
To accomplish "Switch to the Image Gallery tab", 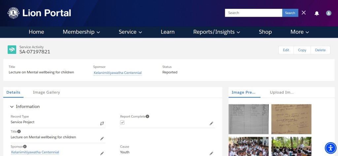I will (46, 92).
